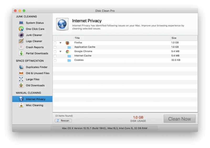Select the Logs Cleaner icon

[x=21, y=41]
